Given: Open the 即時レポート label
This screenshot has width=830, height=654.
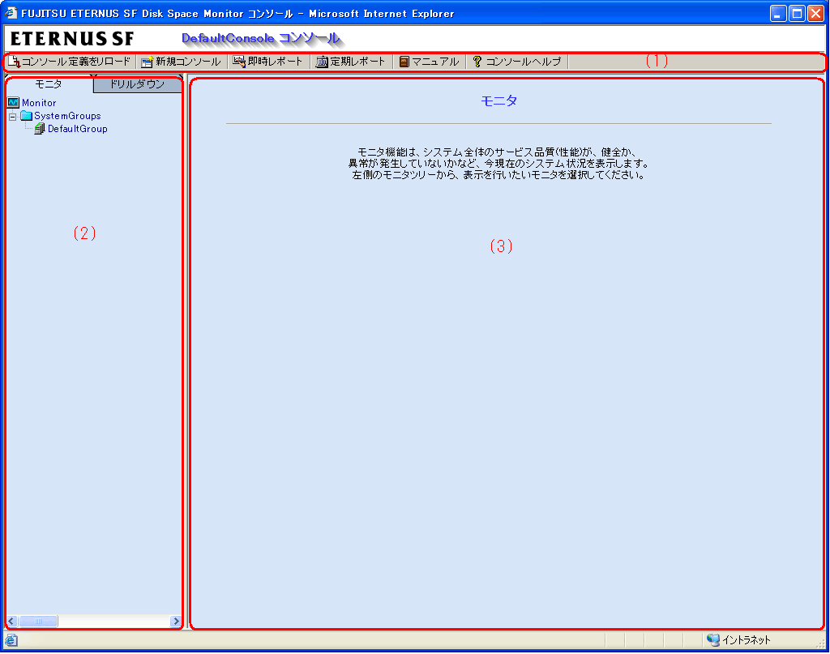Looking at the screenshot, I should pos(275,62).
